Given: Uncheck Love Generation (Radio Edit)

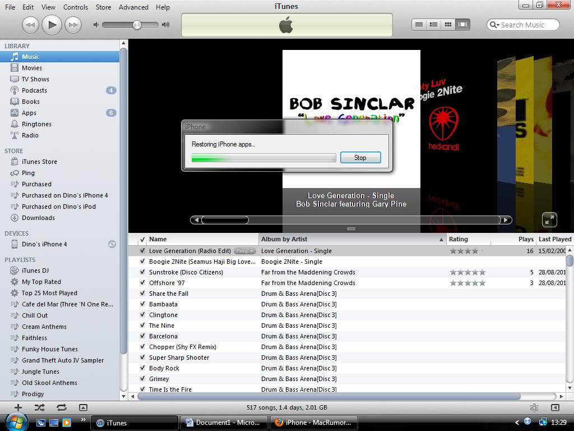Looking at the screenshot, I should point(142,251).
